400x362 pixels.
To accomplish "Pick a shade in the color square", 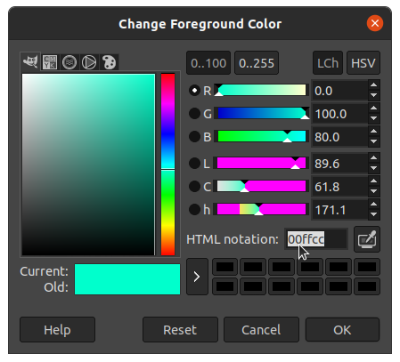I will click(x=88, y=165).
